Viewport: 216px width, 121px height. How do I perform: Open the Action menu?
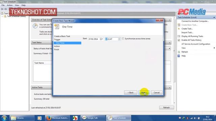pyautogui.click(x=10, y=5)
